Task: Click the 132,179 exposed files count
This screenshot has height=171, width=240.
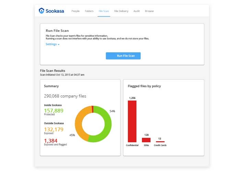Action: point(54,130)
